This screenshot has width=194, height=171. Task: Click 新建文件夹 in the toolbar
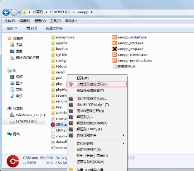(x=54, y=28)
